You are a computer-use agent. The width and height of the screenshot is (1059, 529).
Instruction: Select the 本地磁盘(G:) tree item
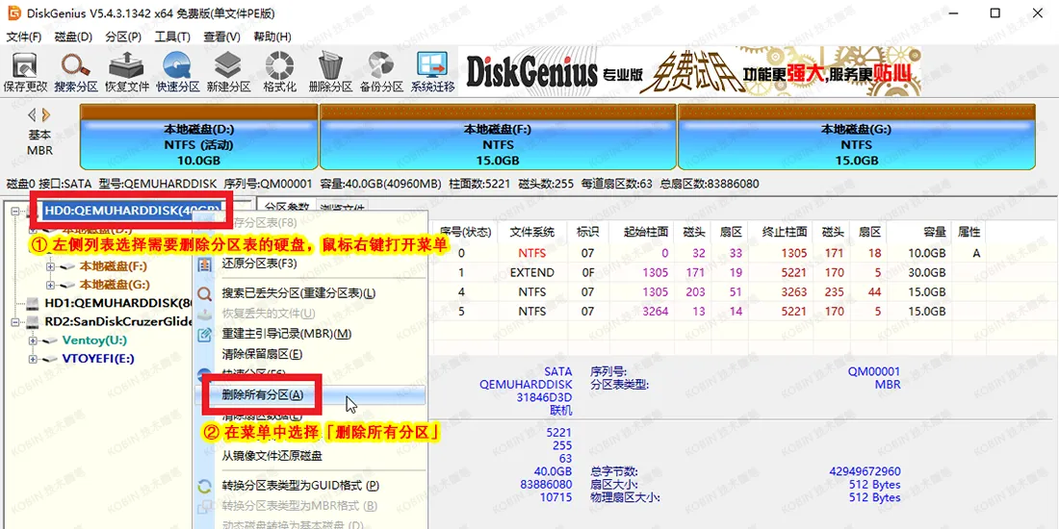point(115,284)
